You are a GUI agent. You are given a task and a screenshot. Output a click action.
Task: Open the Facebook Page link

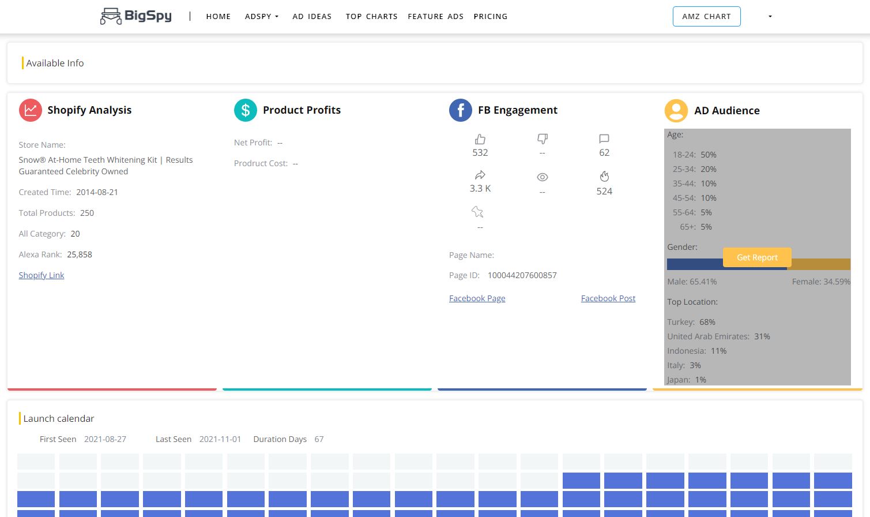click(477, 298)
